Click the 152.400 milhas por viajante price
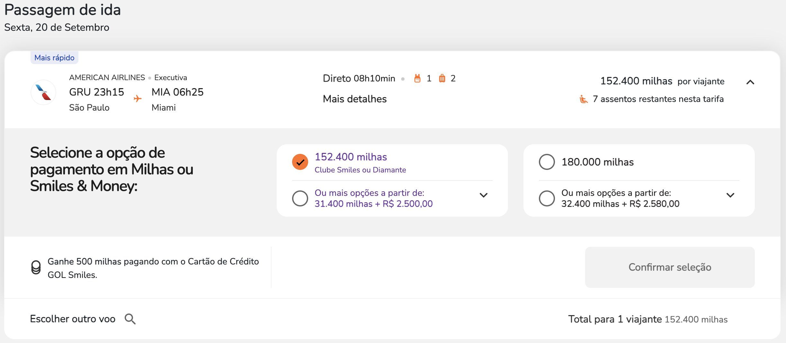 [x=662, y=81]
